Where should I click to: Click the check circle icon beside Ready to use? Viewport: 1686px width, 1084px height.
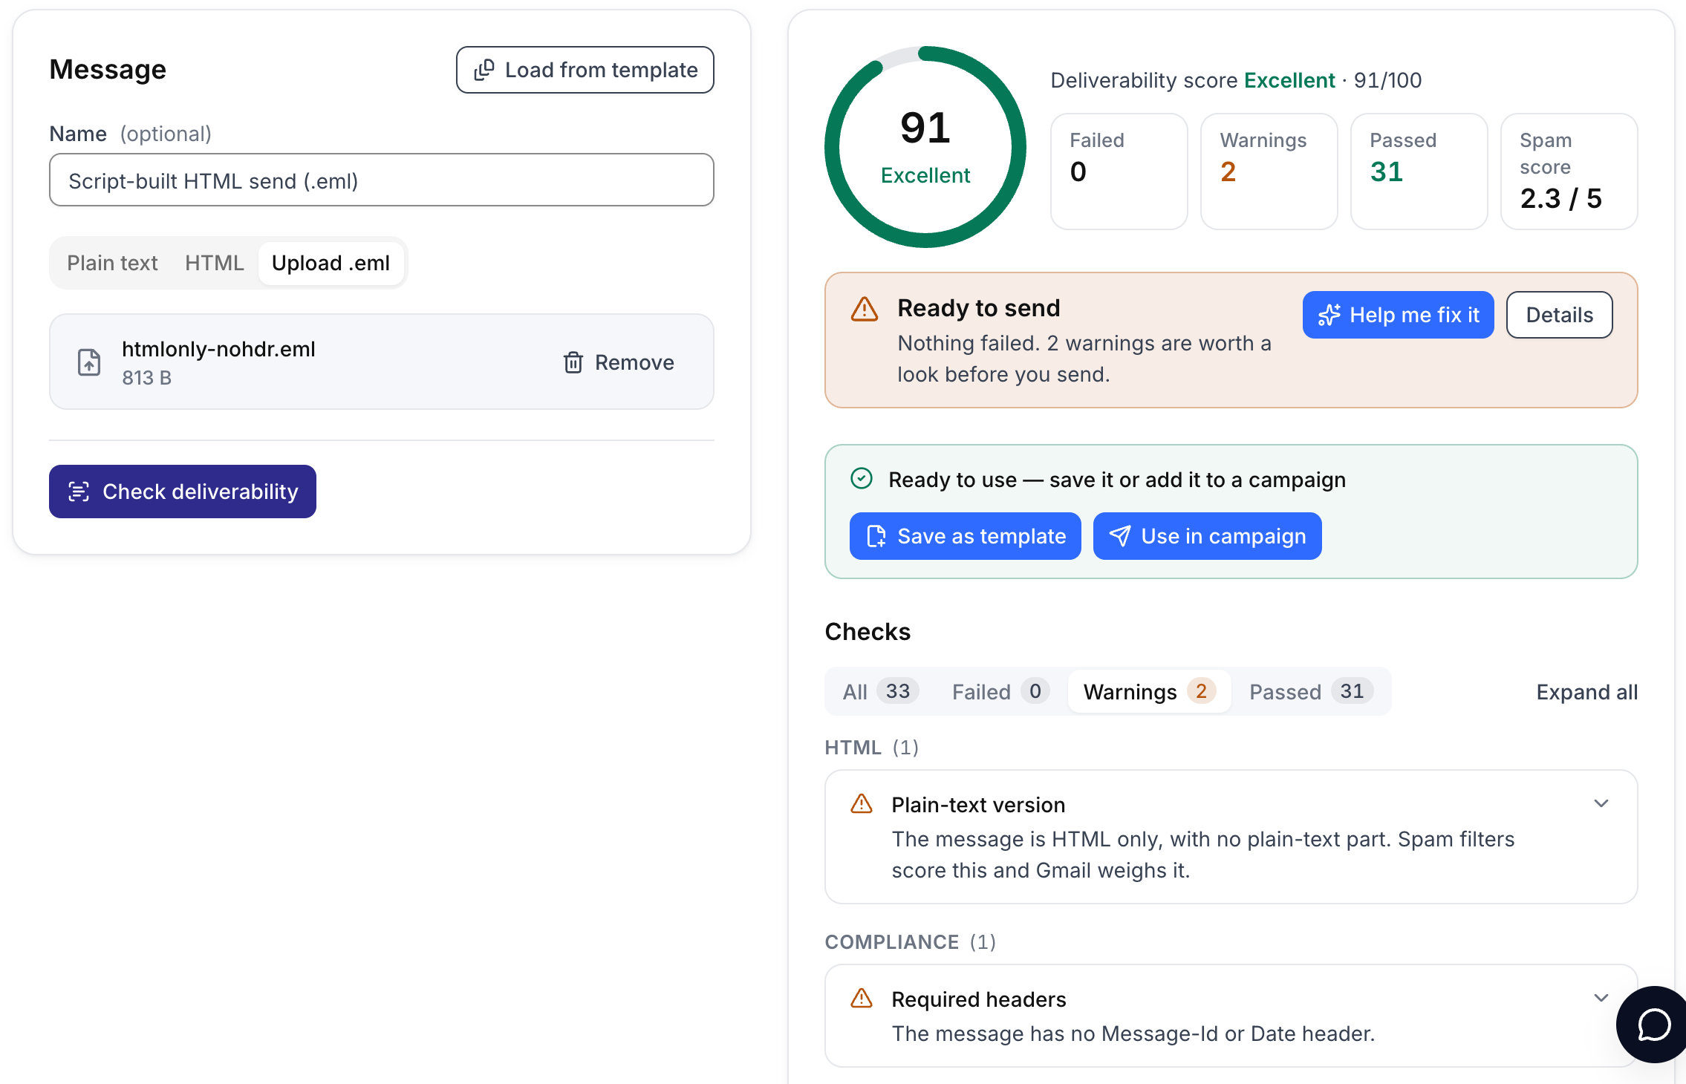(x=862, y=479)
